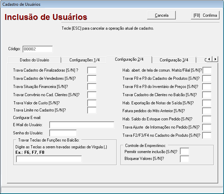The image size is (224, 194).
Task: Click the Cancela button
Action: coord(161,15)
